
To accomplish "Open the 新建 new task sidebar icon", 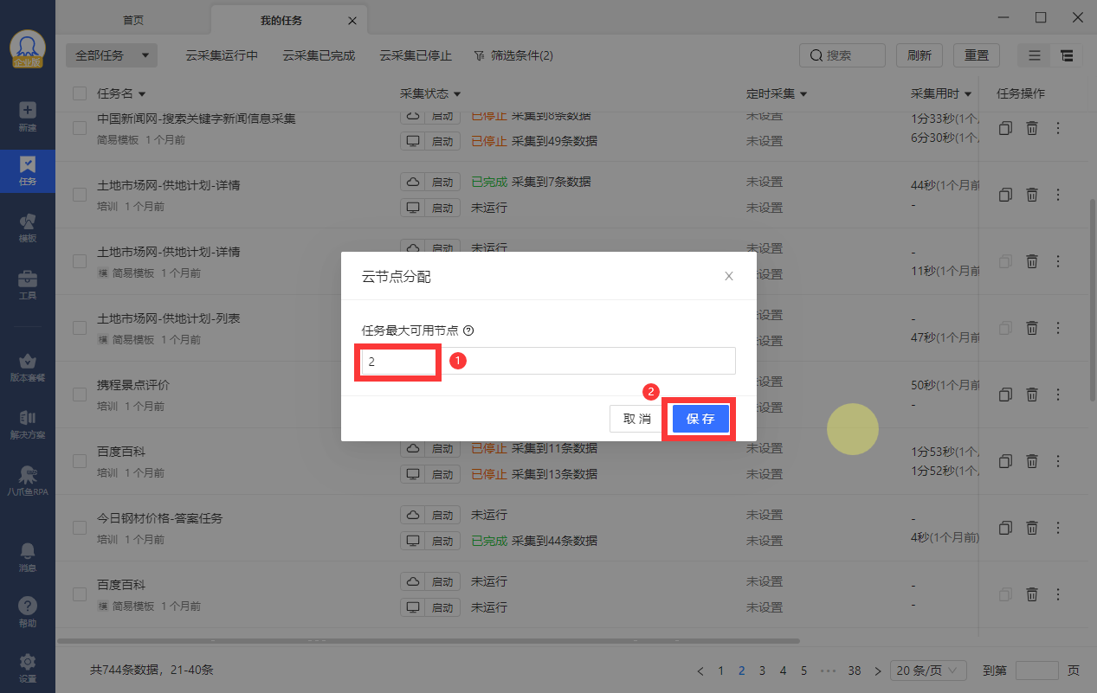I will click(28, 117).
